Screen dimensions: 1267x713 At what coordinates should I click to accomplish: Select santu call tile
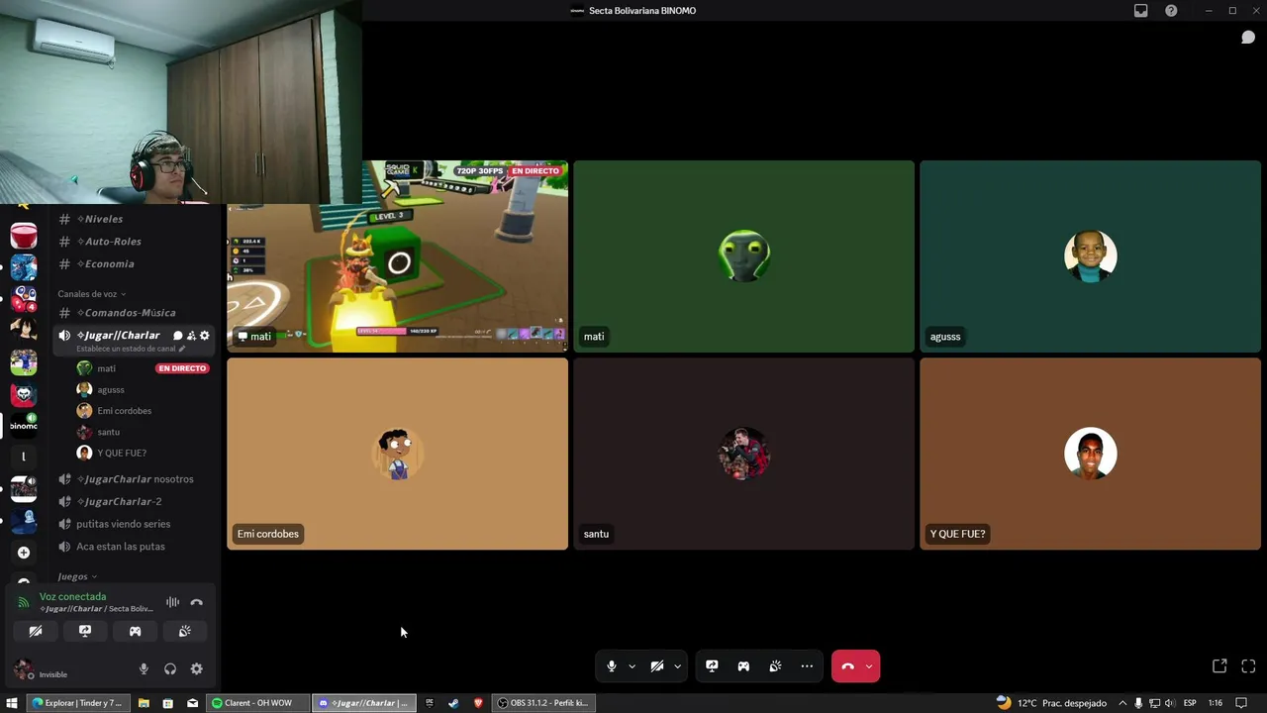click(744, 454)
